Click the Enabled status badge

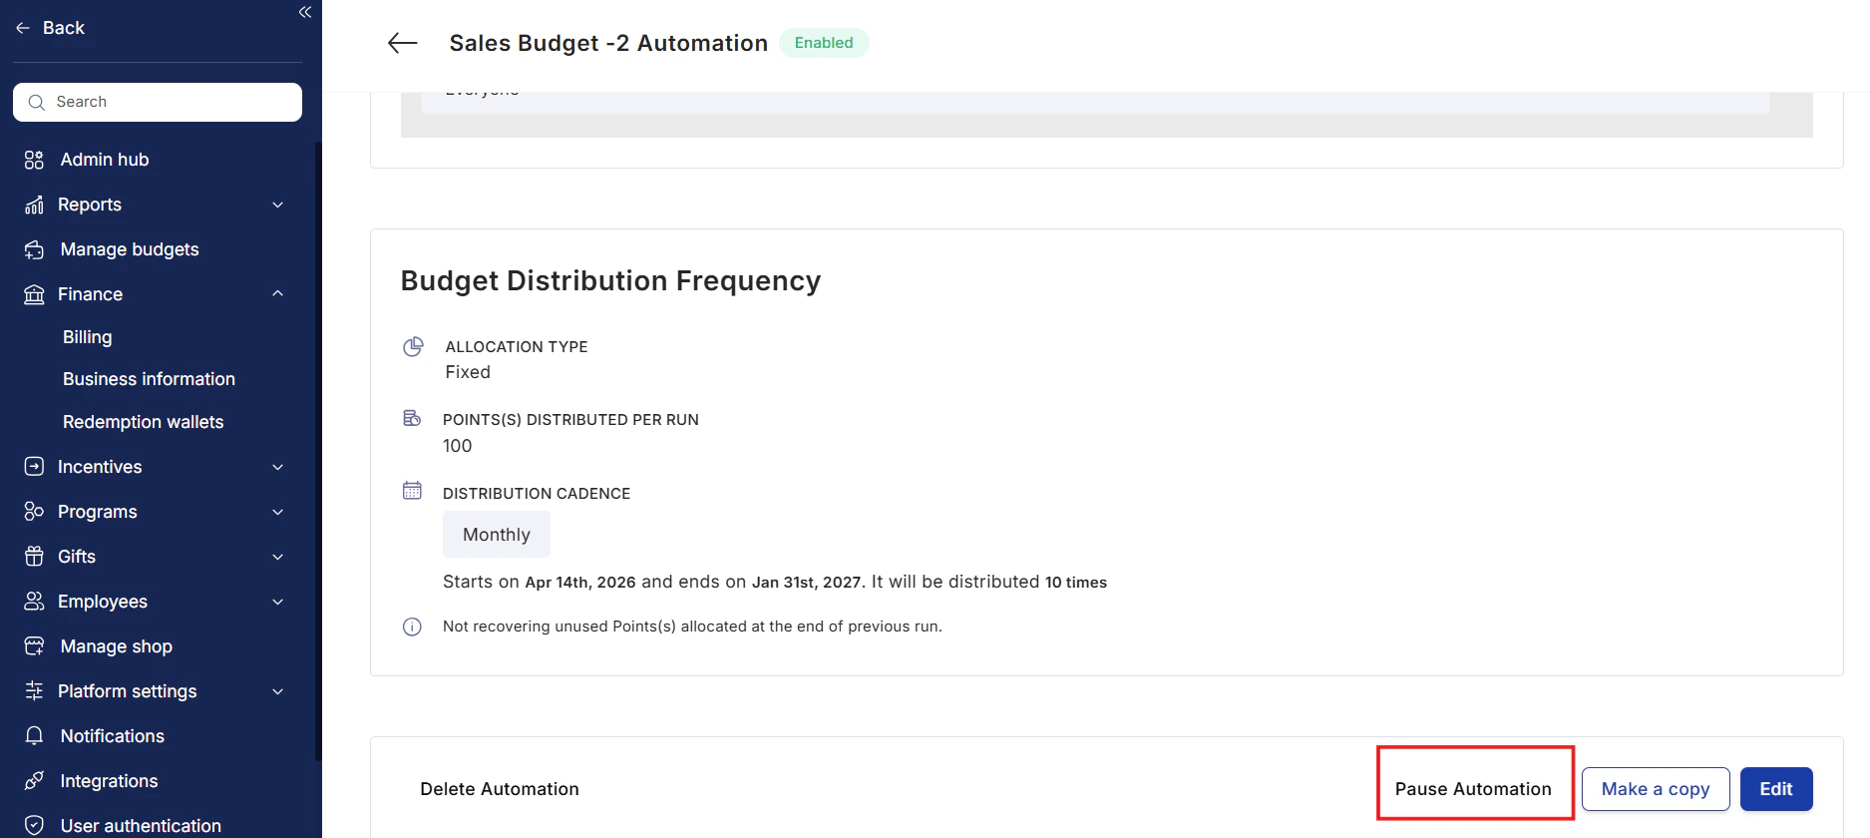(824, 43)
